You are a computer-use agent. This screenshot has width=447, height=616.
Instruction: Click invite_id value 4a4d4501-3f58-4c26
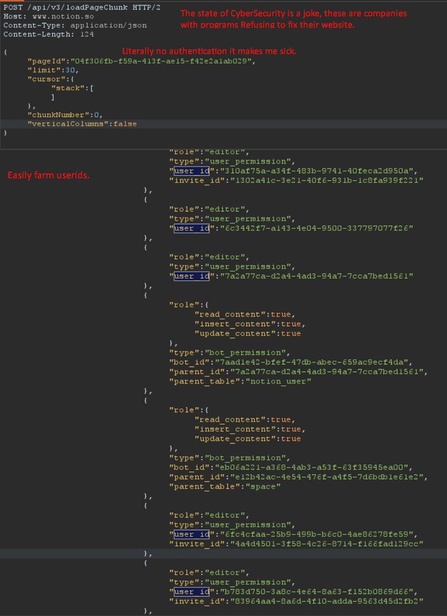pyautogui.click(x=326, y=544)
